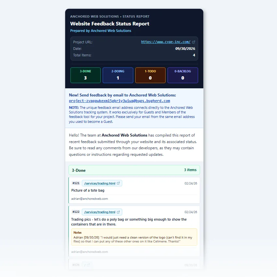
Task: Click the 02/24/26 date on item #121
Action: (x=191, y=183)
